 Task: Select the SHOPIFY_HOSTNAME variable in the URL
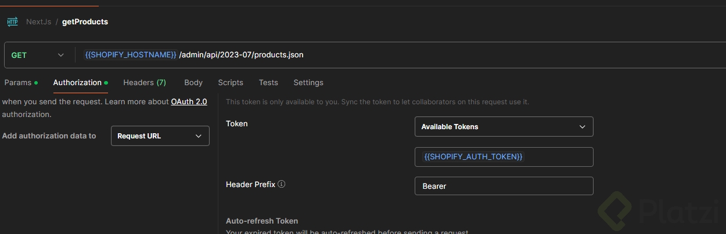tap(131, 55)
